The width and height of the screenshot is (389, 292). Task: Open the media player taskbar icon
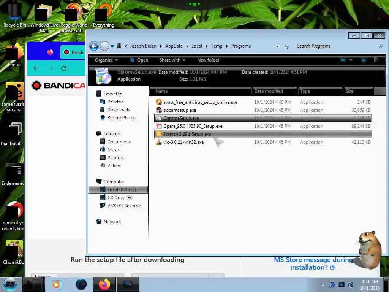[x=57, y=284]
